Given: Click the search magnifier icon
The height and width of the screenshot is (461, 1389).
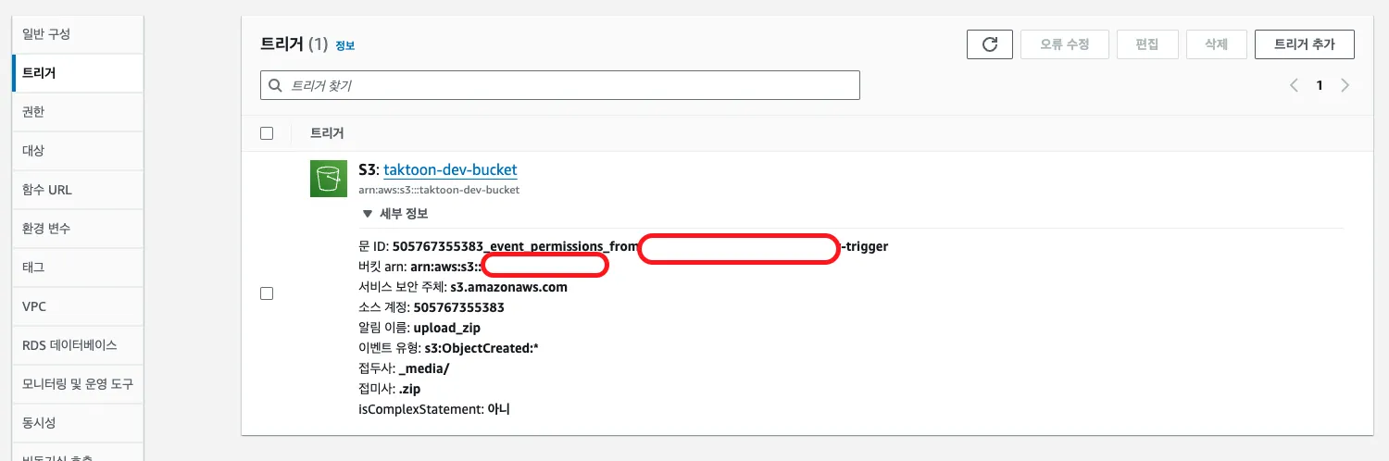Looking at the screenshot, I should click(275, 85).
